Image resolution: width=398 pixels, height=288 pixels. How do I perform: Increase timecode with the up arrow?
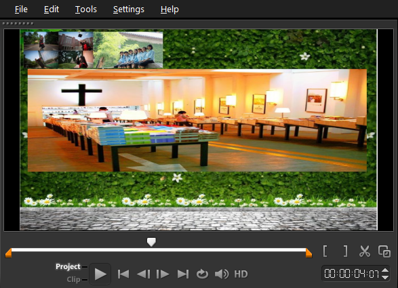pyautogui.click(x=385, y=270)
